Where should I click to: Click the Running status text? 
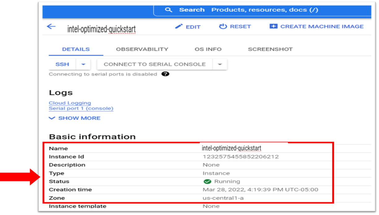(227, 182)
